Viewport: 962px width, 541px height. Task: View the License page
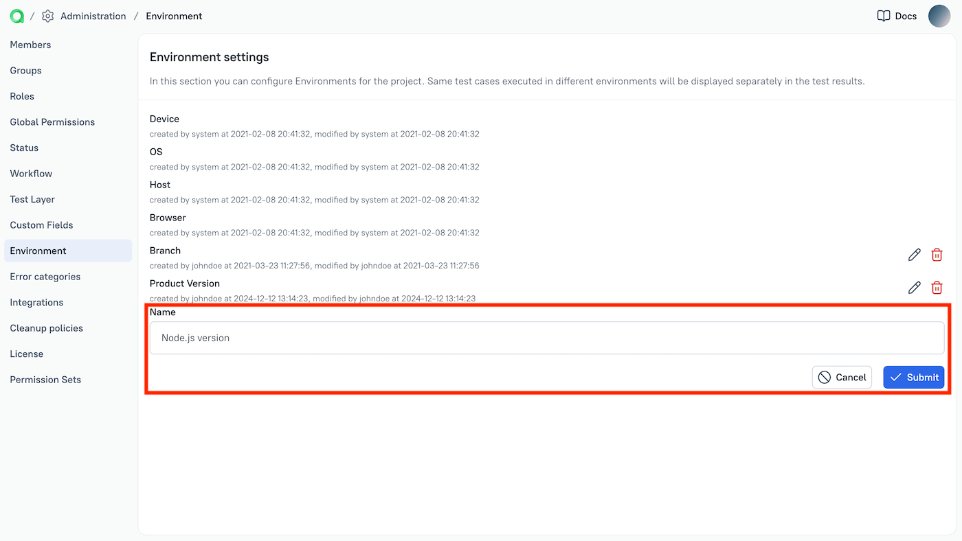(x=26, y=354)
